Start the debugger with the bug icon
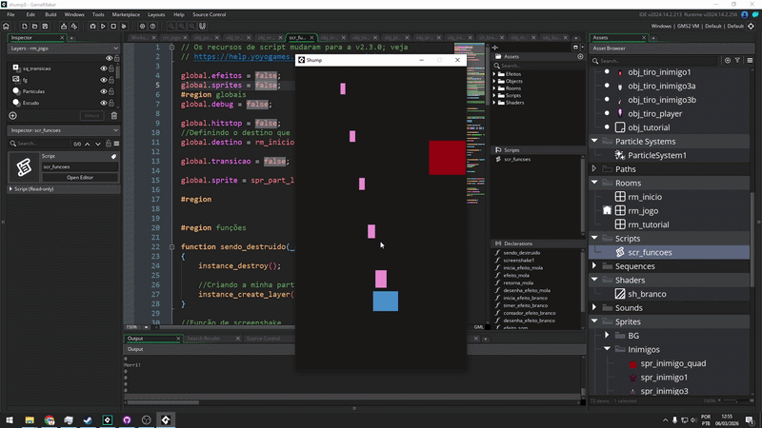This screenshot has height=428, width=762. [92, 27]
